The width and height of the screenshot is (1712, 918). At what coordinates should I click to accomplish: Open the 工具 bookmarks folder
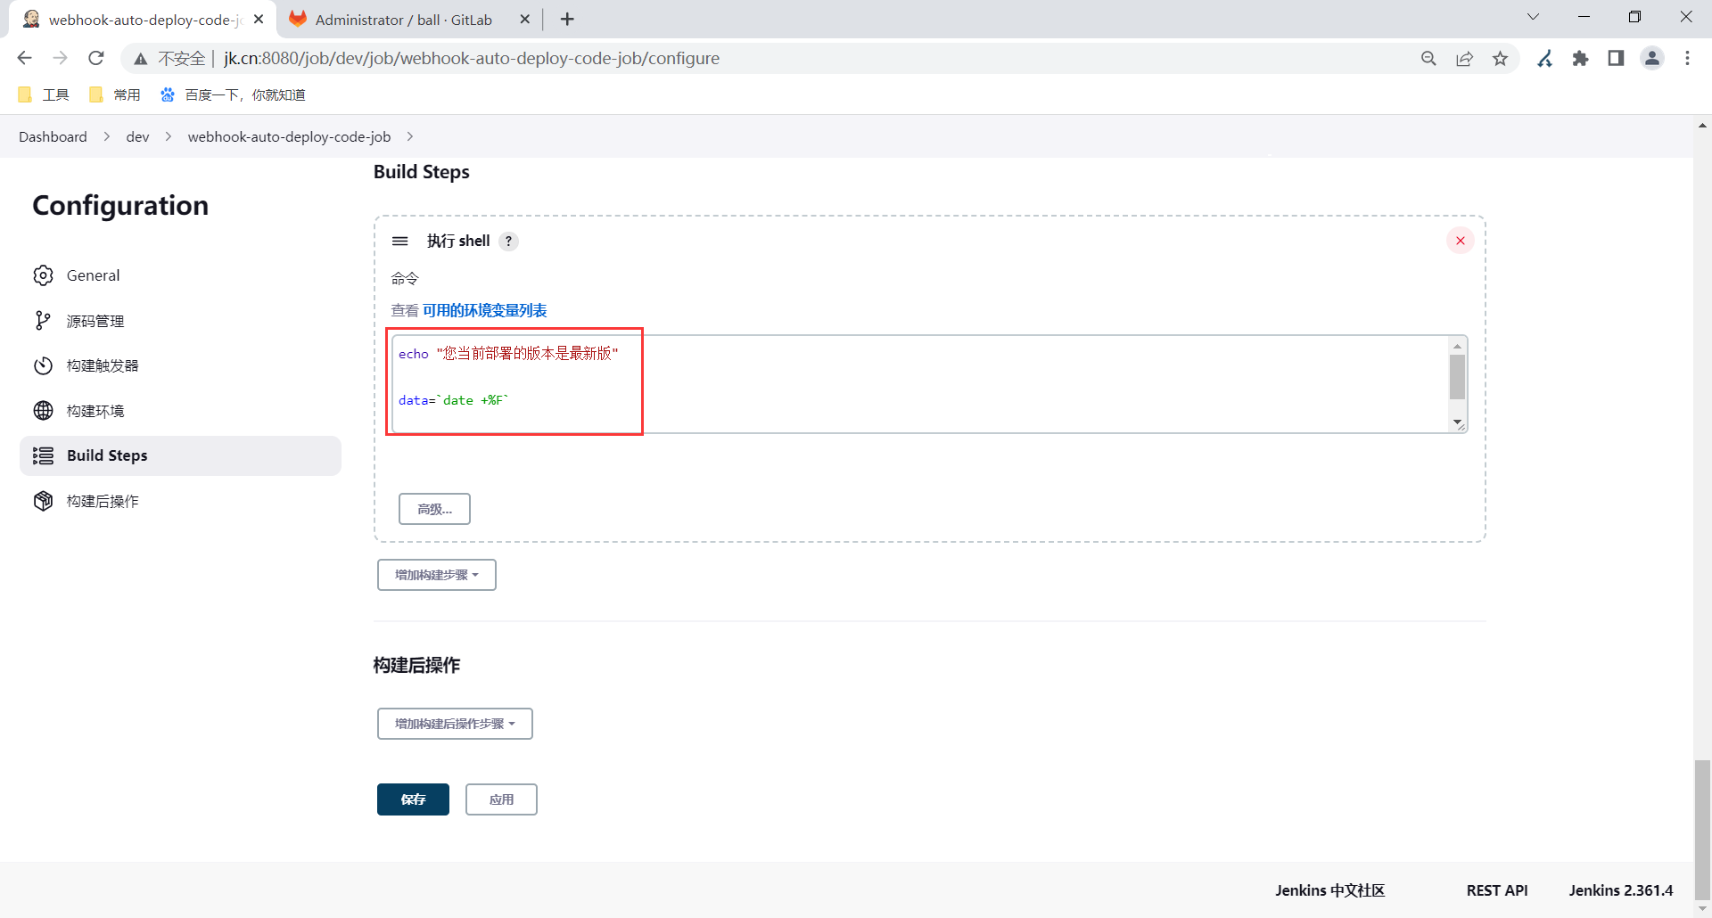[x=43, y=94]
